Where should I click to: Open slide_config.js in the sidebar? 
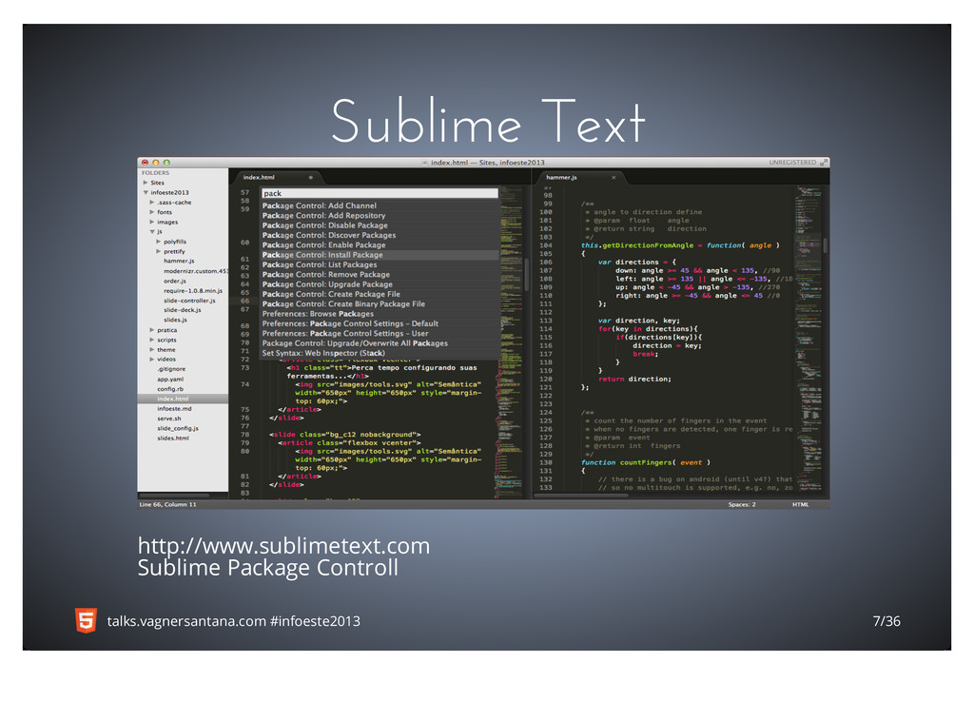click(x=178, y=429)
